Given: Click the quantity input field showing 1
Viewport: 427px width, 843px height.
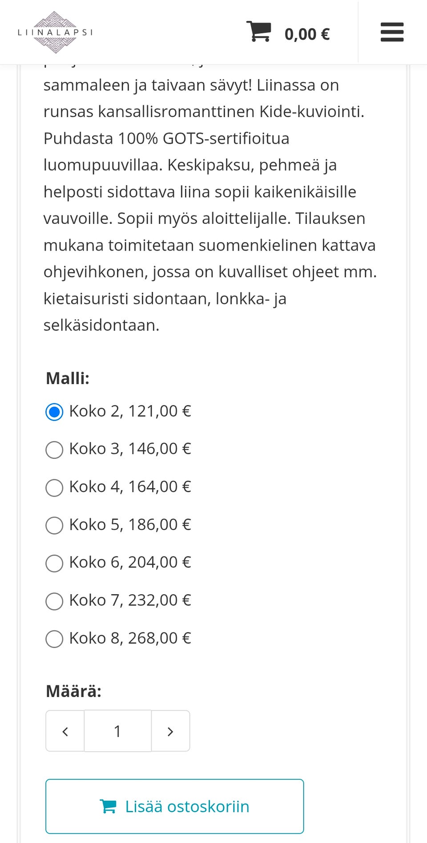Looking at the screenshot, I should click(117, 731).
